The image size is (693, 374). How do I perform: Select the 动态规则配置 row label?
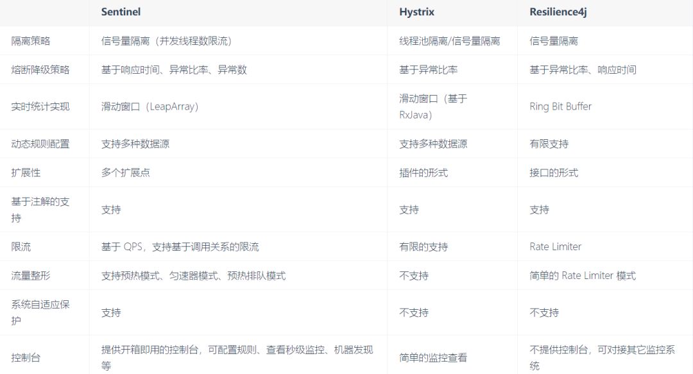pyautogui.click(x=40, y=144)
